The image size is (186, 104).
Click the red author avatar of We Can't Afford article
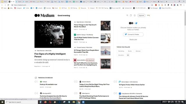click(x=75, y=60)
